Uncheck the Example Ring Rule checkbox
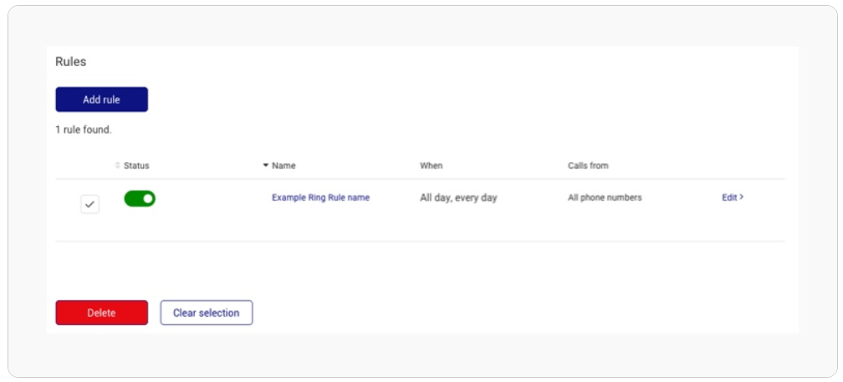 (x=89, y=204)
